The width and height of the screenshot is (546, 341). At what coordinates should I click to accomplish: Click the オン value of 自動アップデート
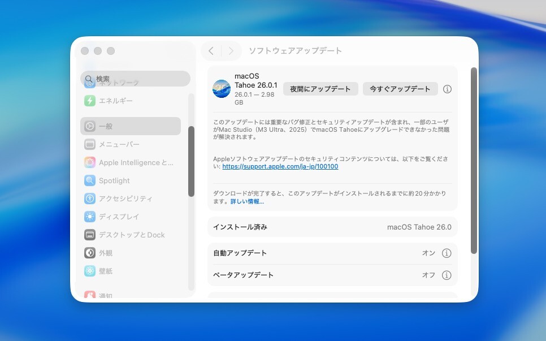click(428, 253)
